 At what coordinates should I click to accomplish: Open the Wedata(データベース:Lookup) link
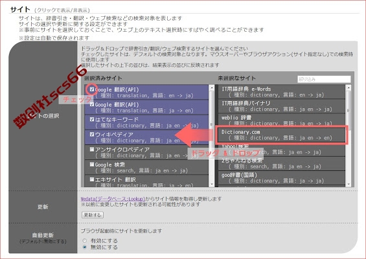tap(113, 199)
